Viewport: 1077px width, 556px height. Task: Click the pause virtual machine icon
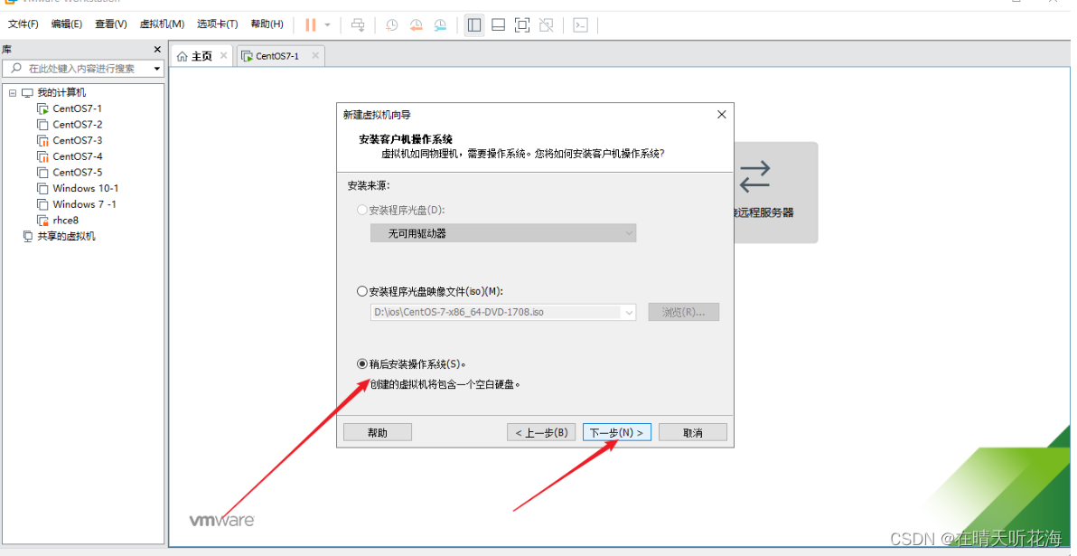pyautogui.click(x=311, y=24)
